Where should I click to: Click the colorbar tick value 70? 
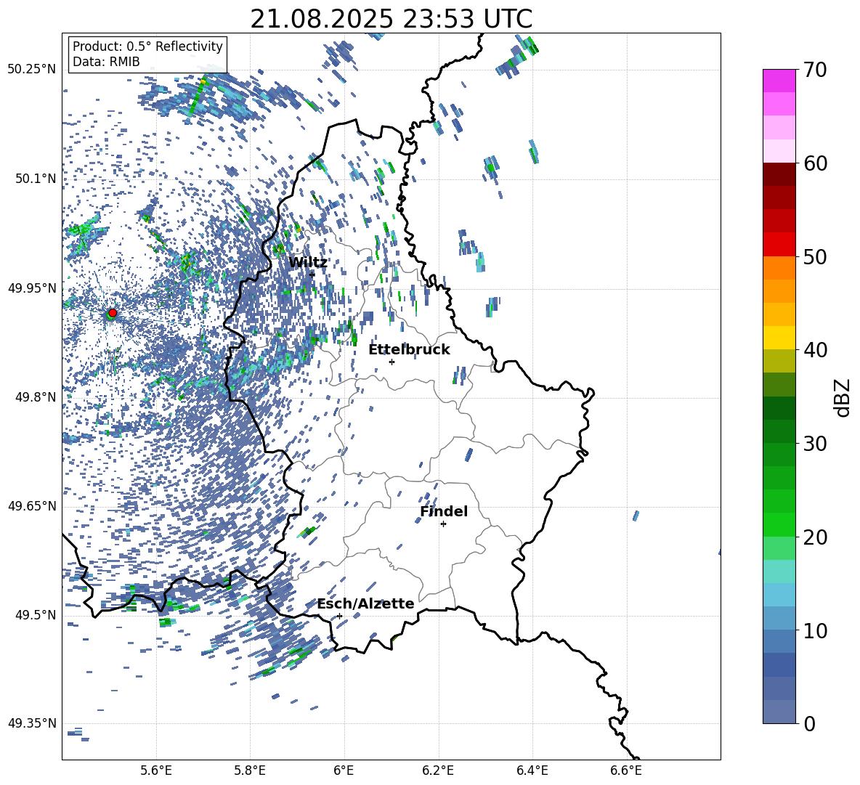(815, 70)
